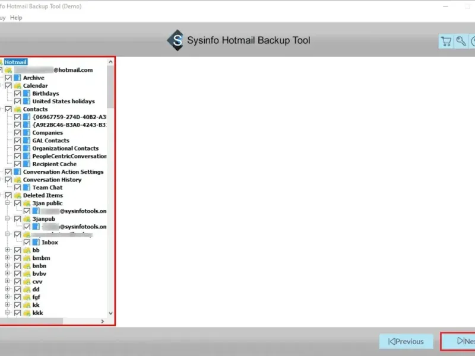Click the Inbox folder icon
Image resolution: width=475 pixels, height=356 pixels.
click(36, 243)
